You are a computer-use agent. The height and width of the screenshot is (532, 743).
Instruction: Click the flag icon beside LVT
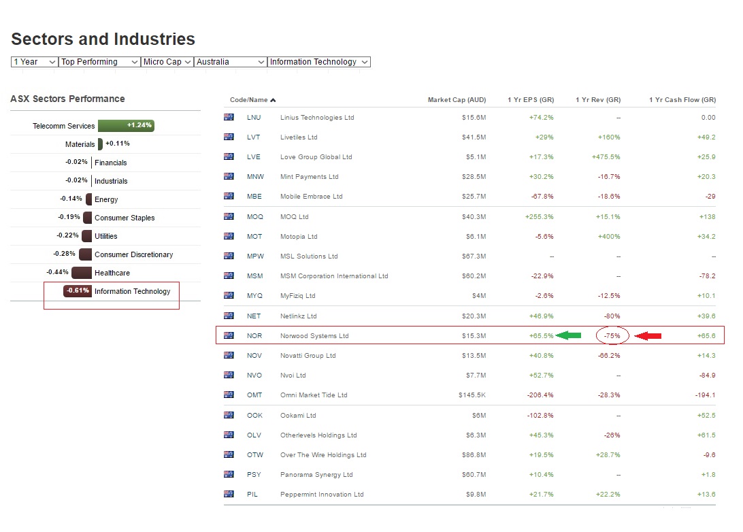(229, 137)
